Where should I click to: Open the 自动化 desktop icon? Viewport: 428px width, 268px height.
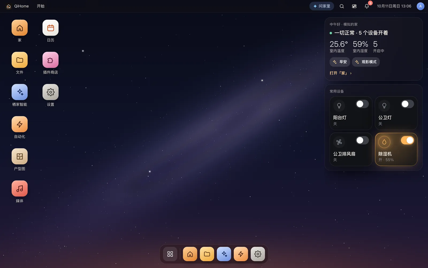(x=20, y=124)
